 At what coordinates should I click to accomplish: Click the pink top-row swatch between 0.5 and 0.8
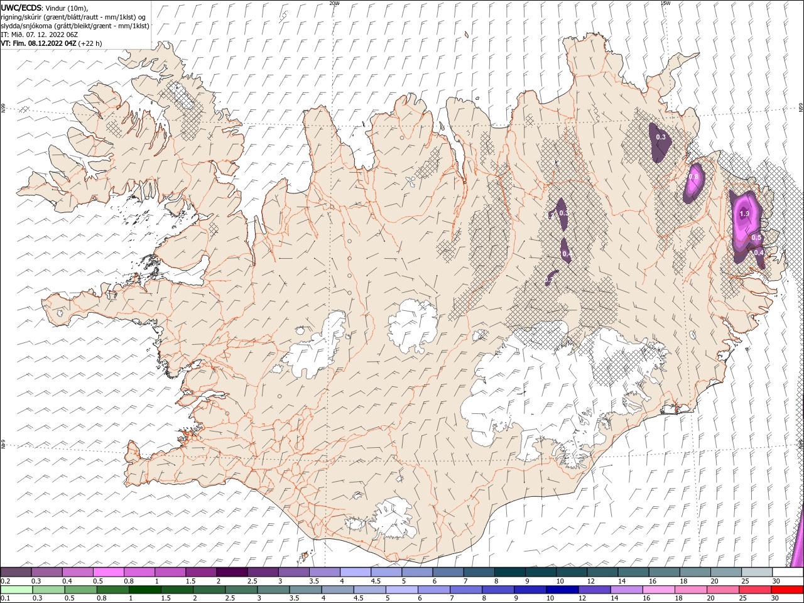point(108,572)
